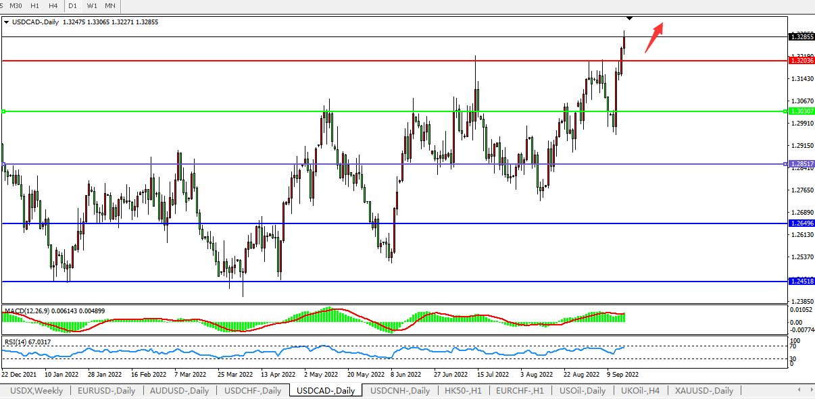
Task: Select the MN monthly timeframe button
Action: (x=110, y=5)
